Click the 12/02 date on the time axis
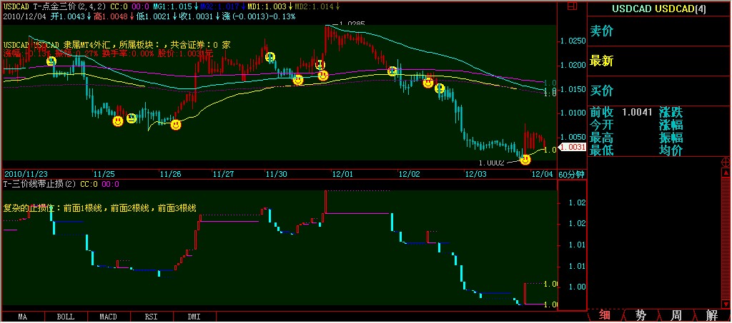Image resolution: width=732 pixels, height=323 pixels. click(x=408, y=174)
